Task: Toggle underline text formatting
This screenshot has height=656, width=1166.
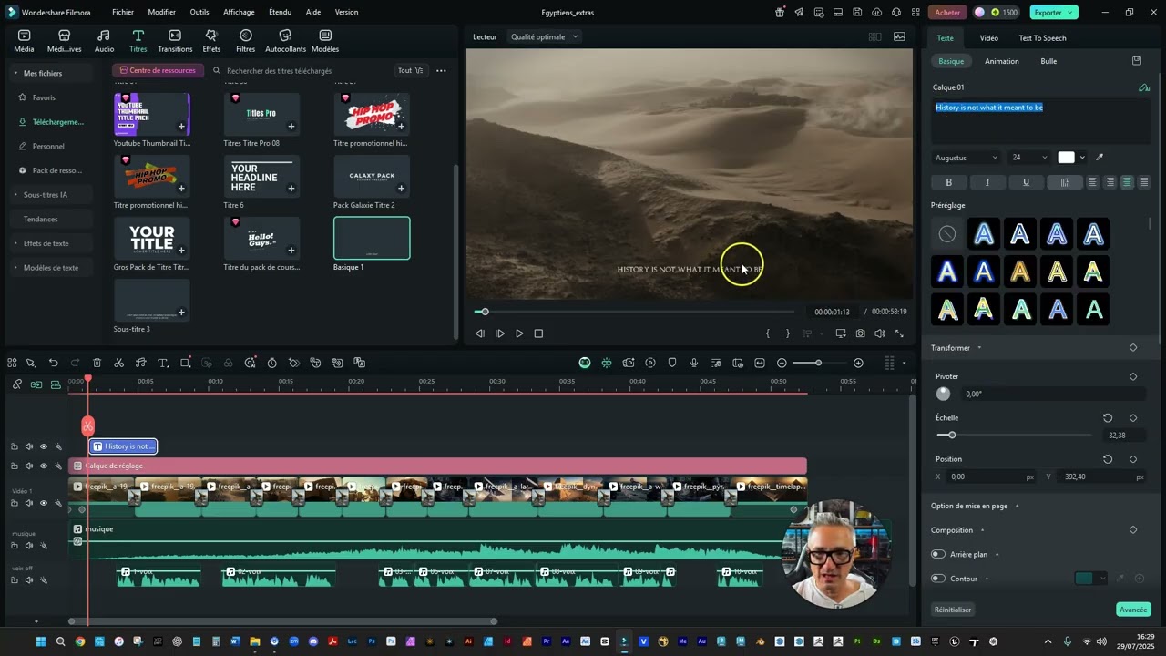Action: pos(1026,182)
